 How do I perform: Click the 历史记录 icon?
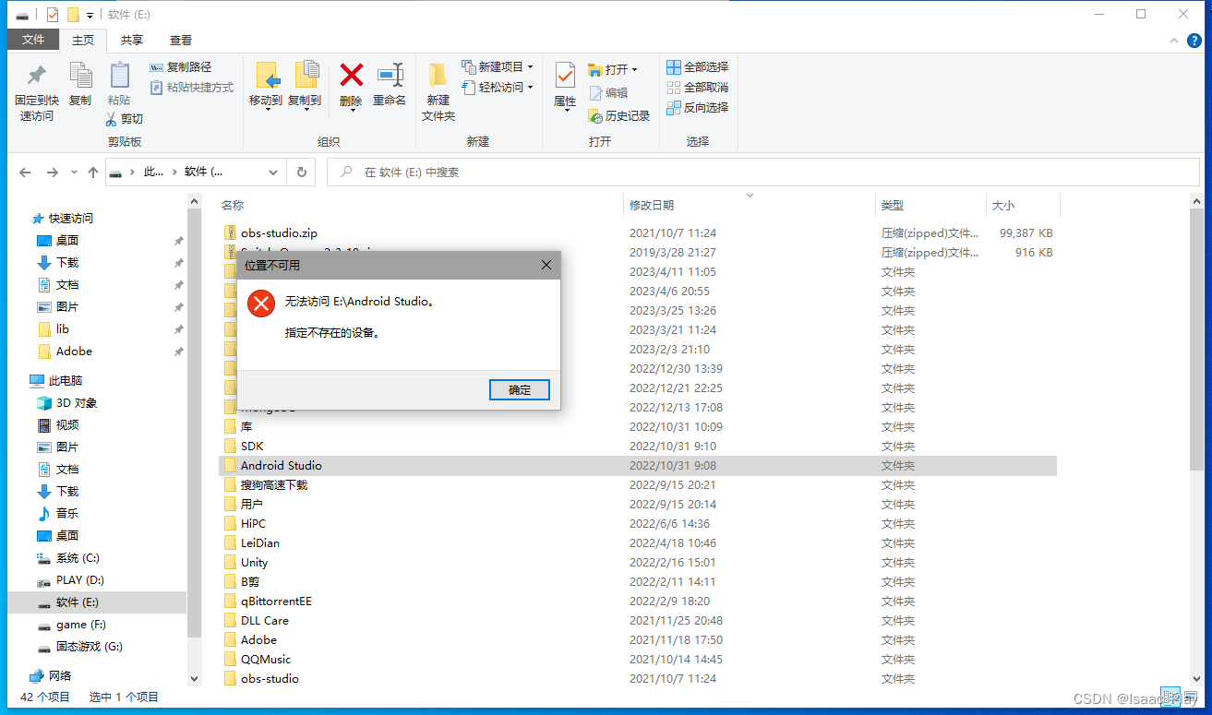pos(595,115)
